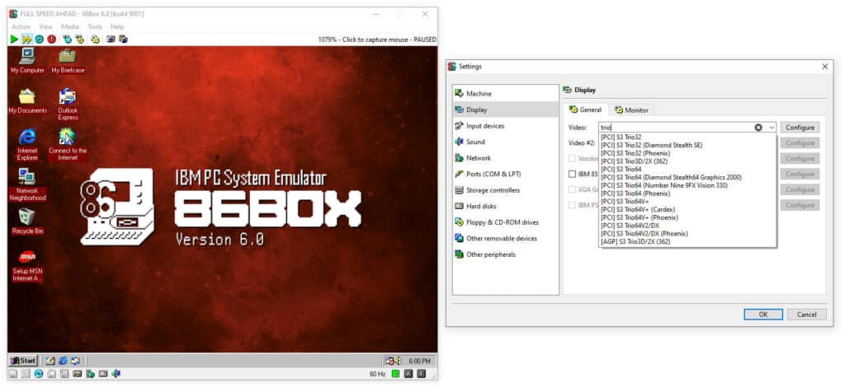
Task: Click the red power-off toolbar icon
Action: click(x=52, y=40)
